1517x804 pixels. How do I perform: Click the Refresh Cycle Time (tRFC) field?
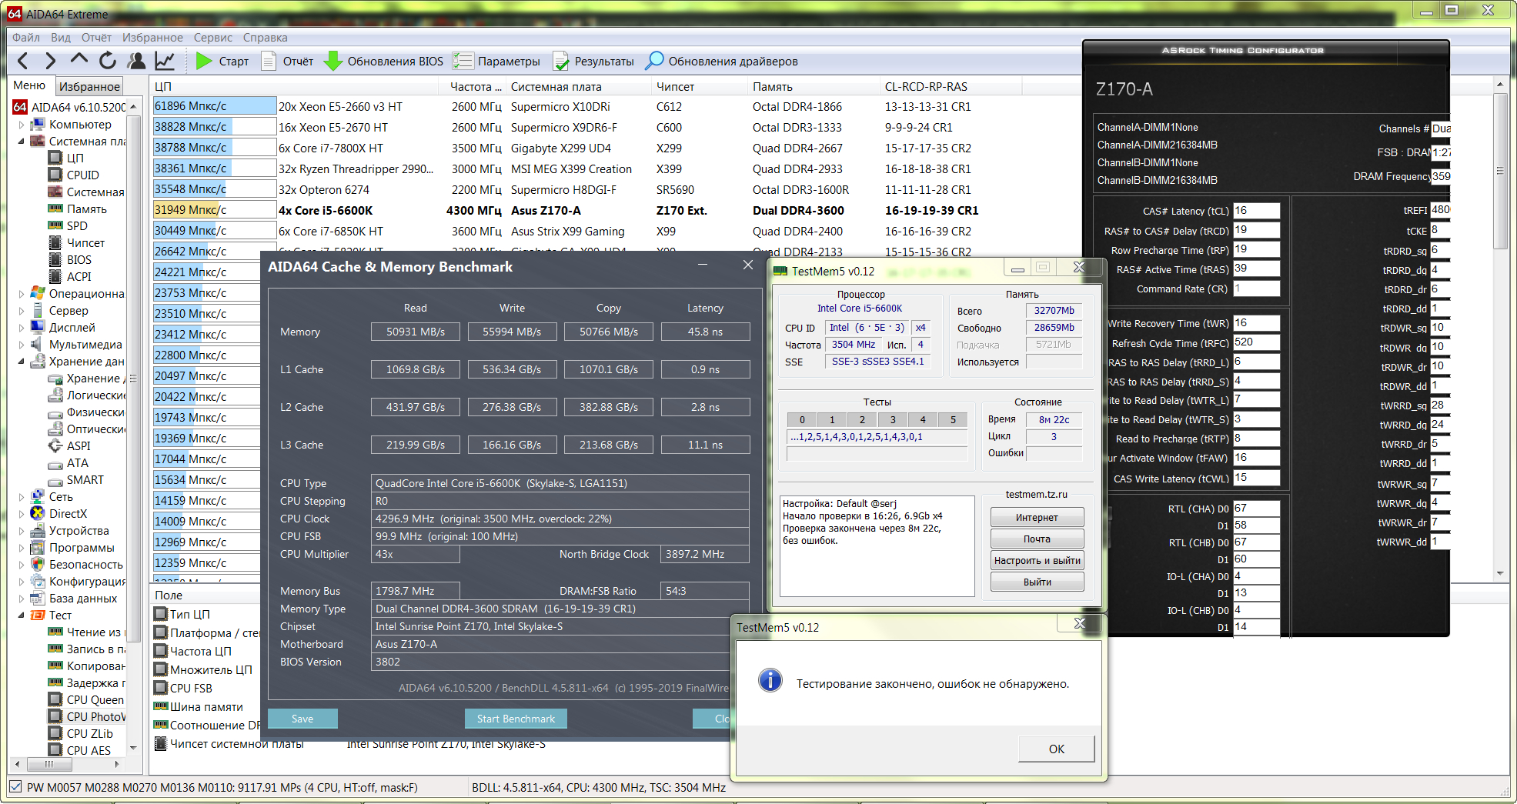point(1256,342)
